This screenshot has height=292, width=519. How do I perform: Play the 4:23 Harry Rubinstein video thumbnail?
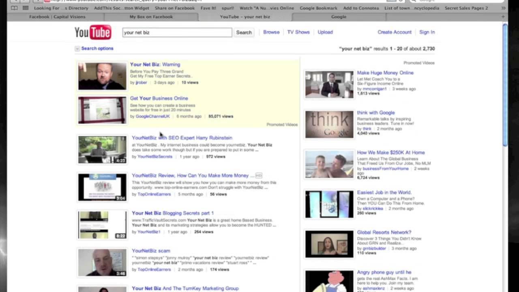pyautogui.click(x=102, y=150)
